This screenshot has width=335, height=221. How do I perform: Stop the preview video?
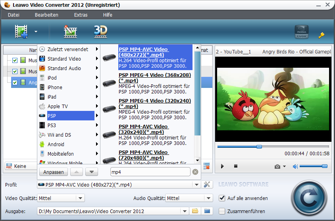[x=236, y=166]
